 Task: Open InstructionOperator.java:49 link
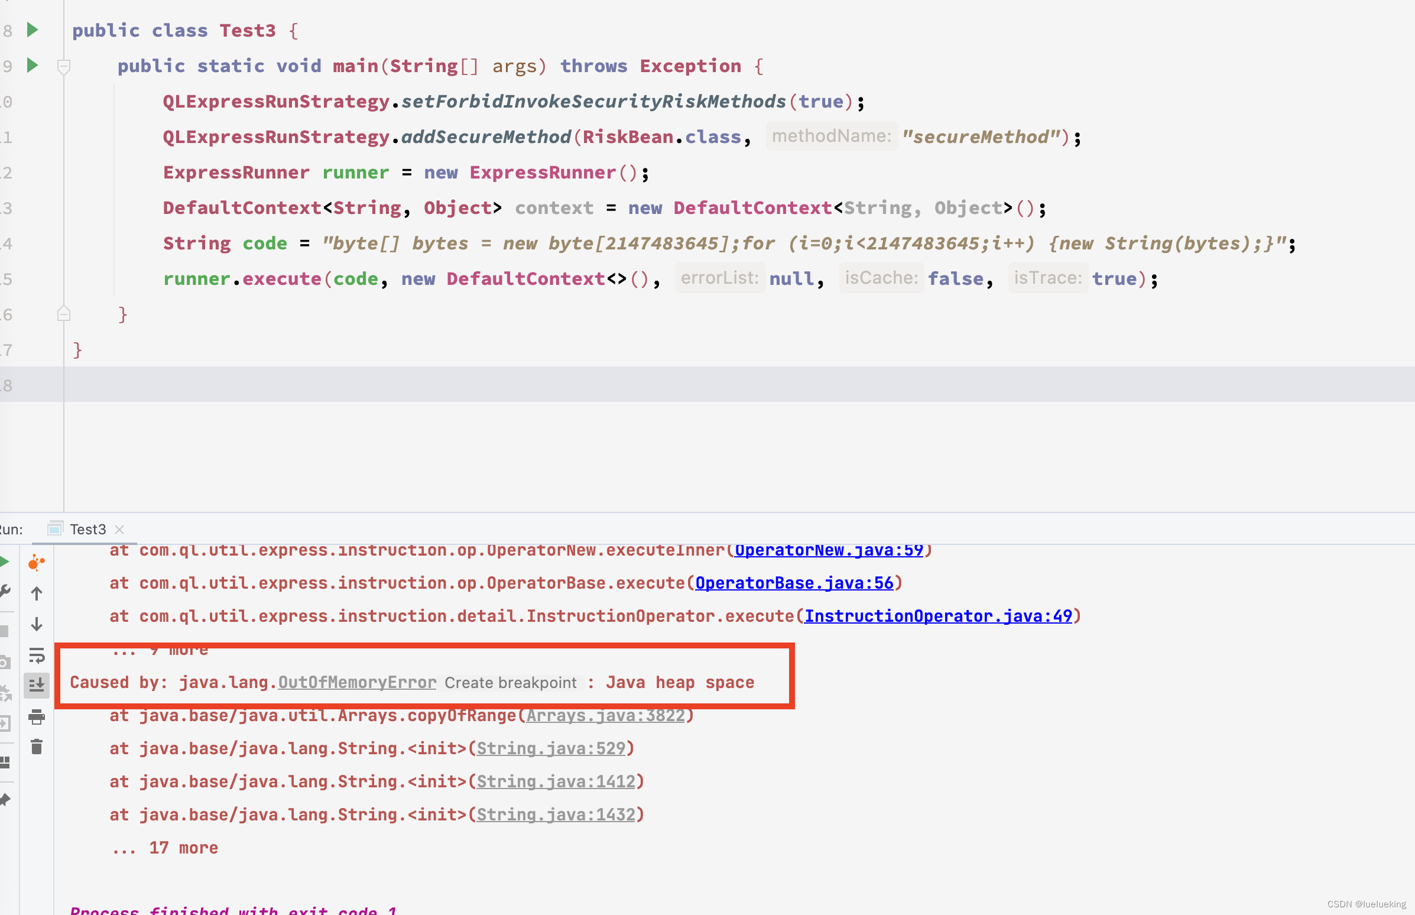(x=938, y=616)
